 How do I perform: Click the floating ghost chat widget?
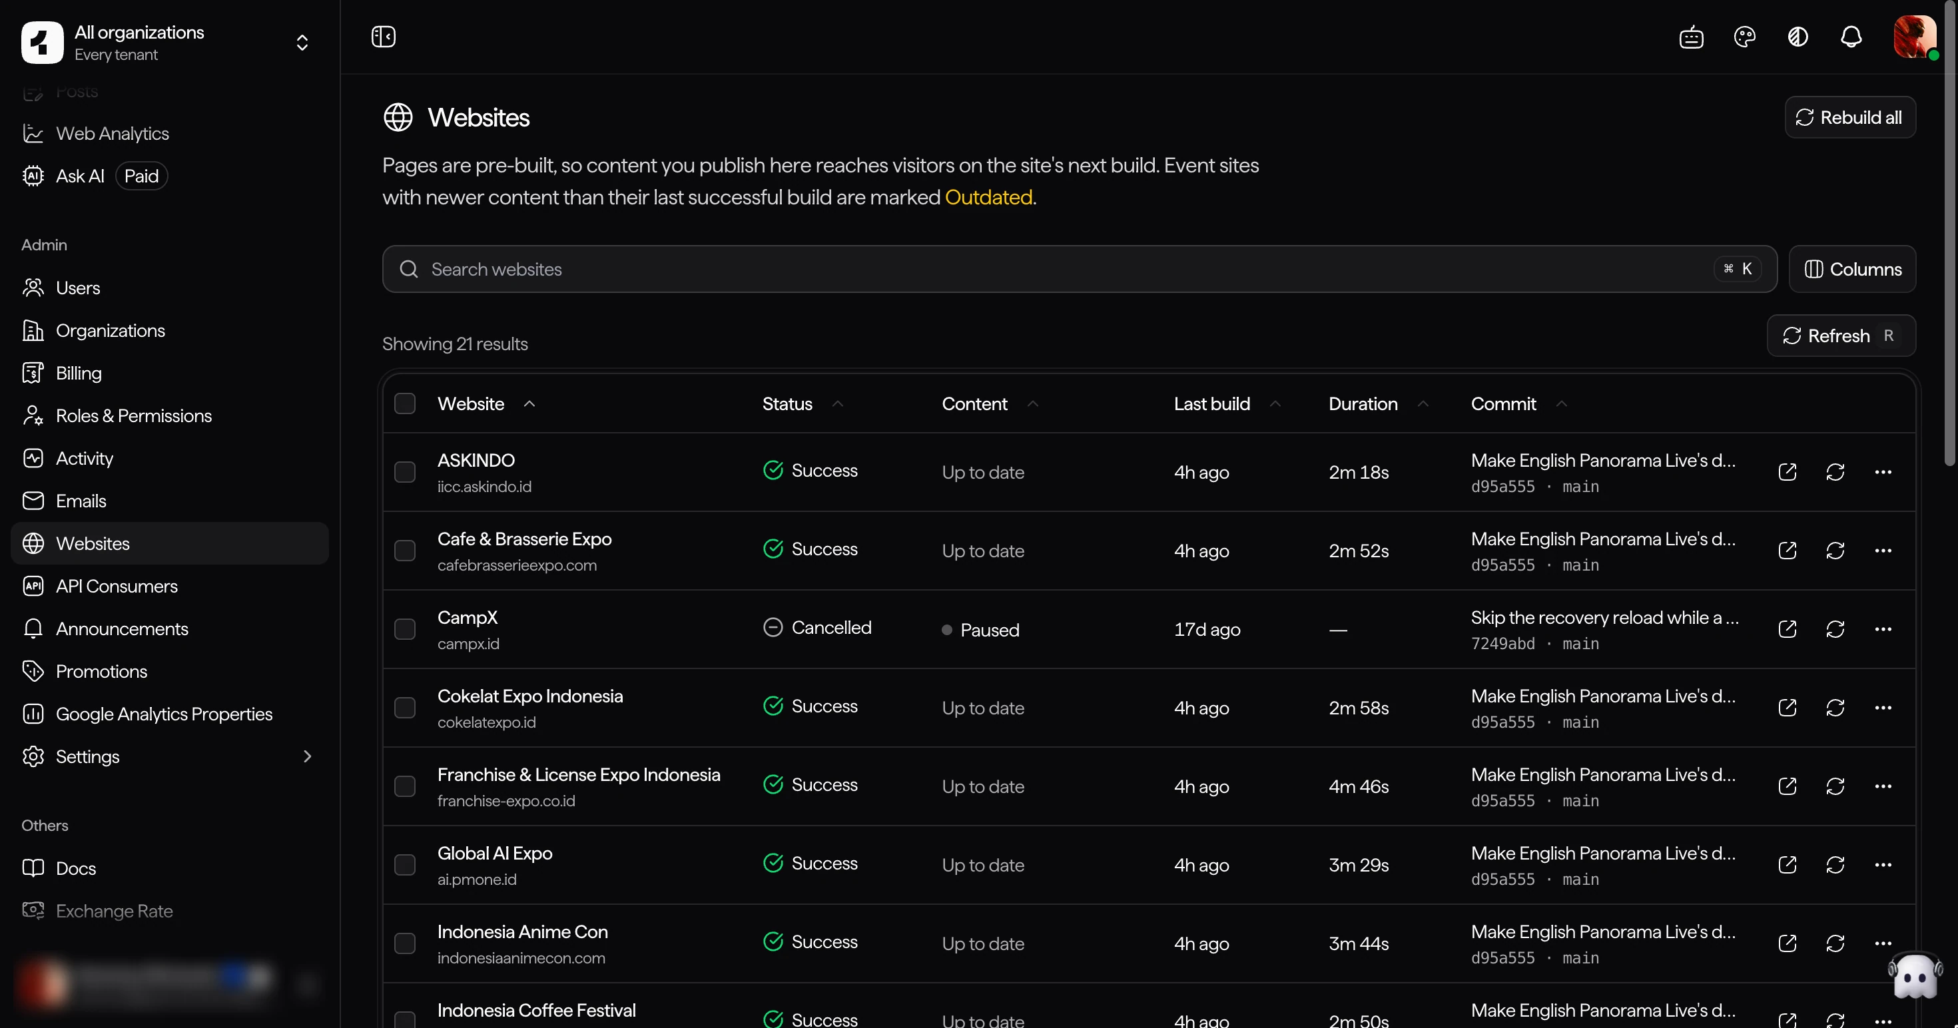[x=1915, y=975]
